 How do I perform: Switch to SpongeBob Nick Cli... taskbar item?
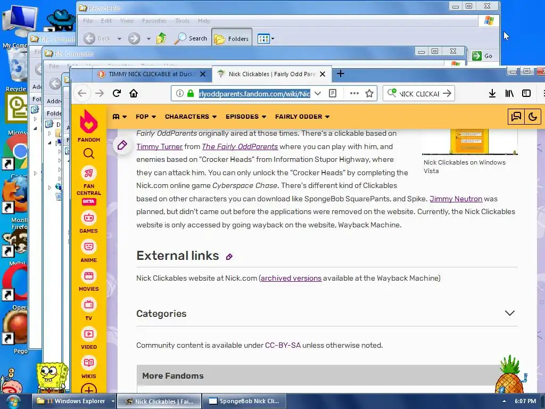[245, 401]
